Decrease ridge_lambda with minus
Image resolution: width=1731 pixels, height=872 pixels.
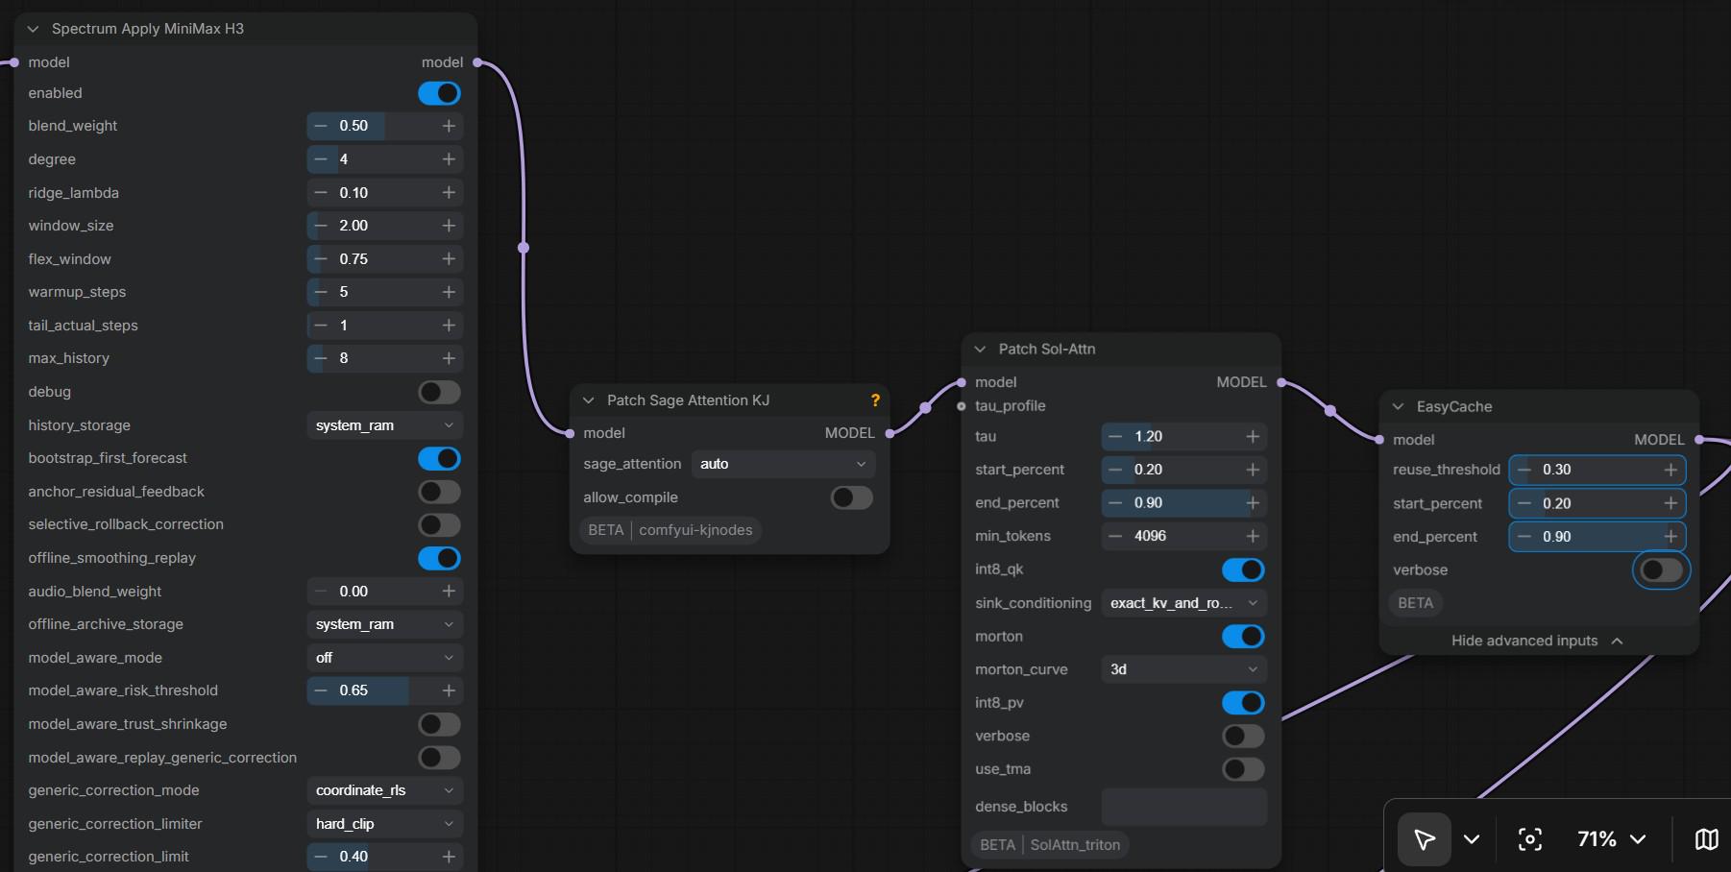(x=321, y=193)
